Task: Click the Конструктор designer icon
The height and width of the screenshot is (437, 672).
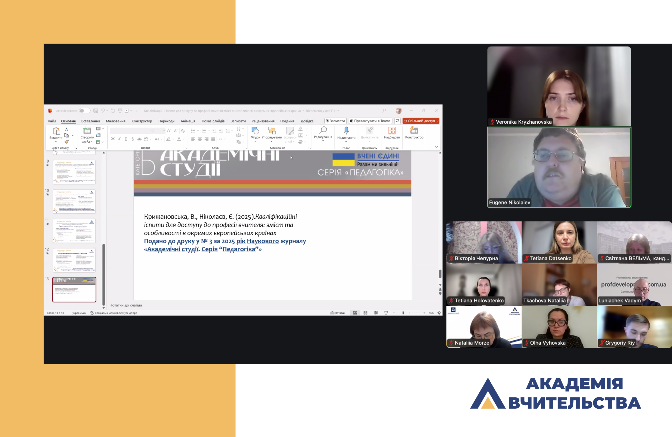Action: click(x=414, y=130)
